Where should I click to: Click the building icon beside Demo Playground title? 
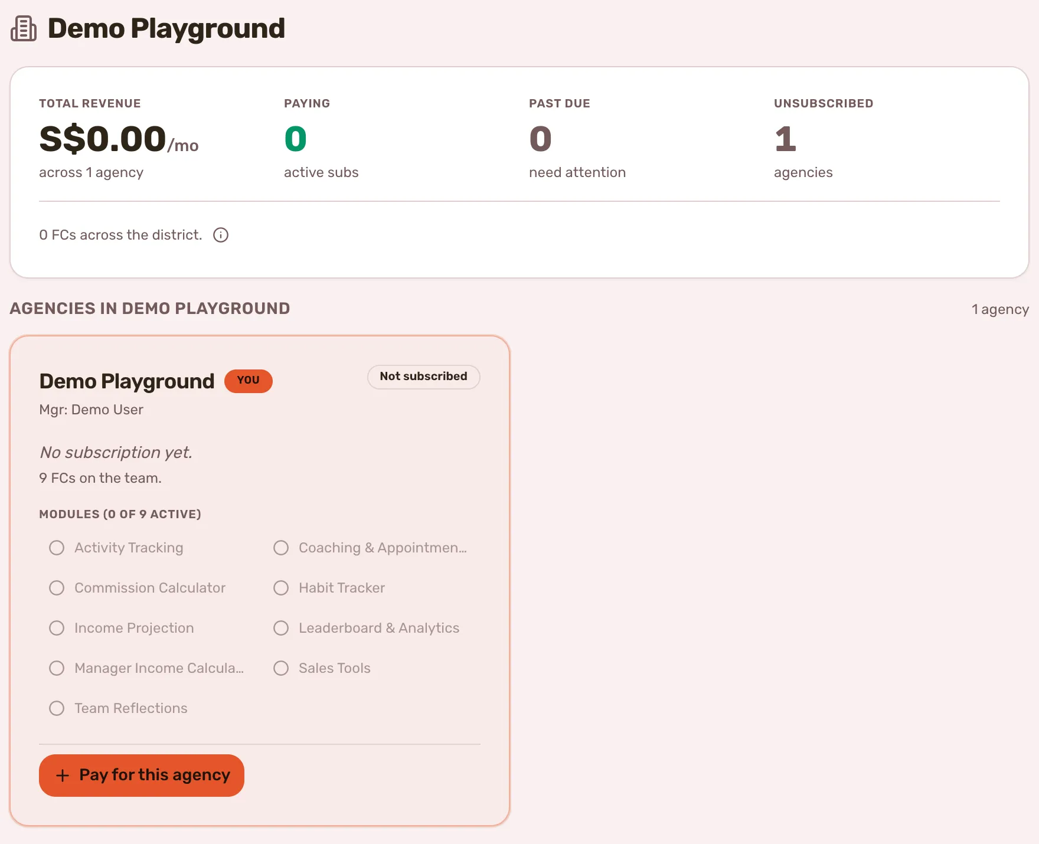[x=24, y=29]
